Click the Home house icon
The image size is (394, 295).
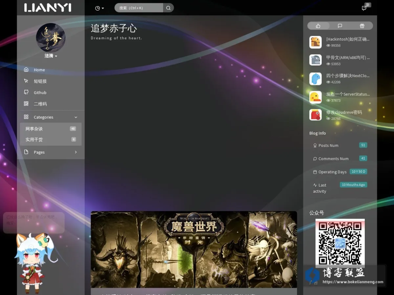coord(26,69)
